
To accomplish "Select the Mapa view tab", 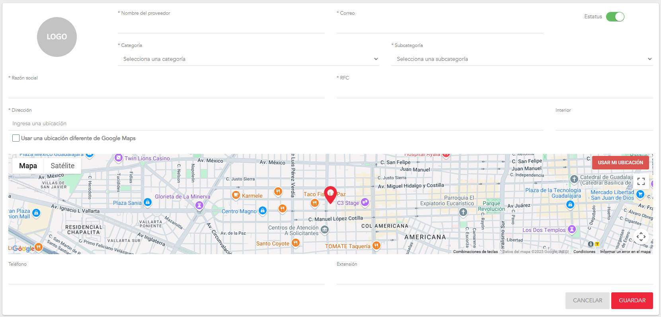I will [28, 166].
